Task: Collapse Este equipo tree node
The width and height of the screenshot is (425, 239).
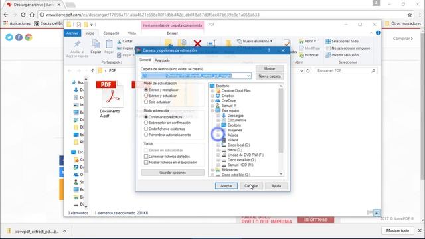Action: pyautogui.click(x=212, y=111)
